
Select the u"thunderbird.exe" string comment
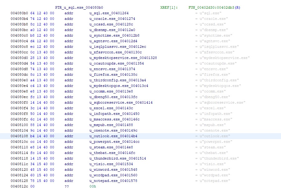click(x=217, y=158)
